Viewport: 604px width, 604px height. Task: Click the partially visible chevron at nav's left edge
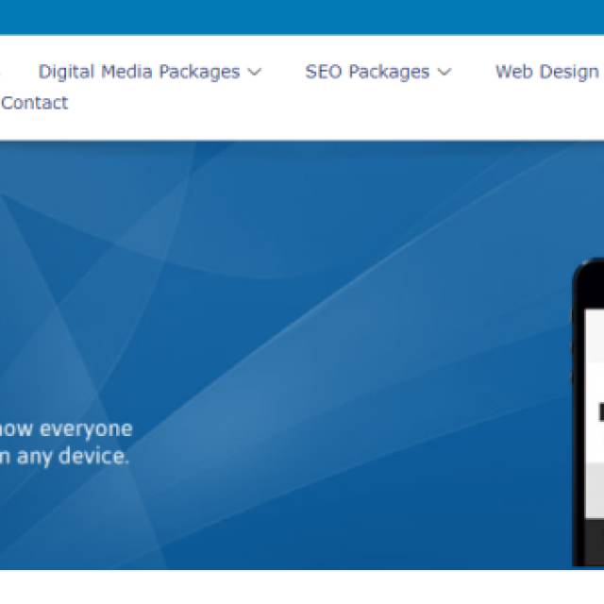coord(2,73)
